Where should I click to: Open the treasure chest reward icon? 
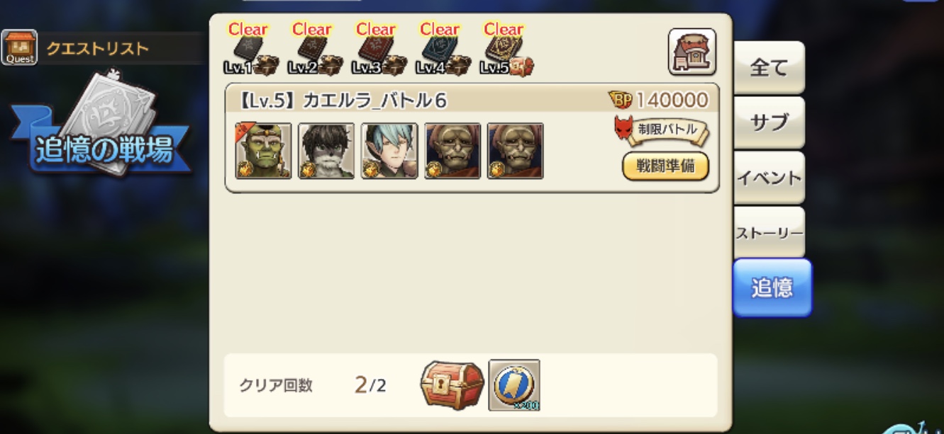(452, 385)
